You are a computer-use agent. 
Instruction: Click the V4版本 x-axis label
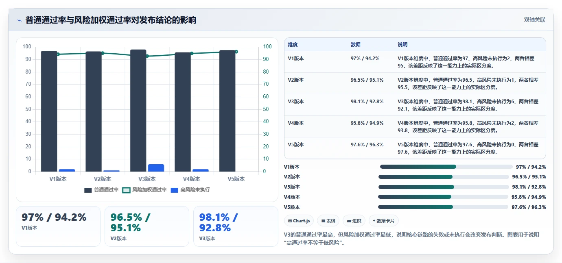coord(192,179)
